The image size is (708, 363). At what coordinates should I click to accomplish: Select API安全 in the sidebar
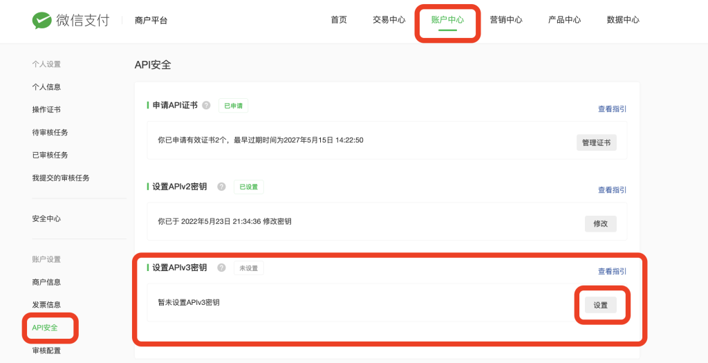point(45,327)
